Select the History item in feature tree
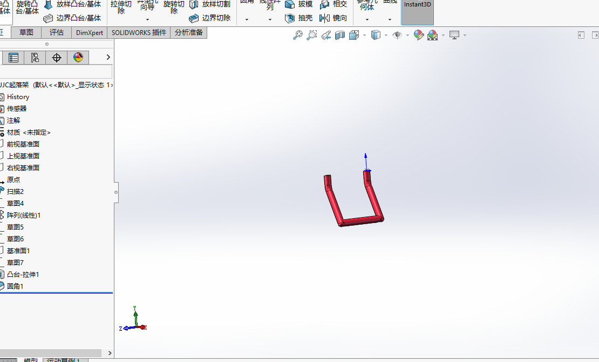The image size is (599, 362). tap(18, 97)
